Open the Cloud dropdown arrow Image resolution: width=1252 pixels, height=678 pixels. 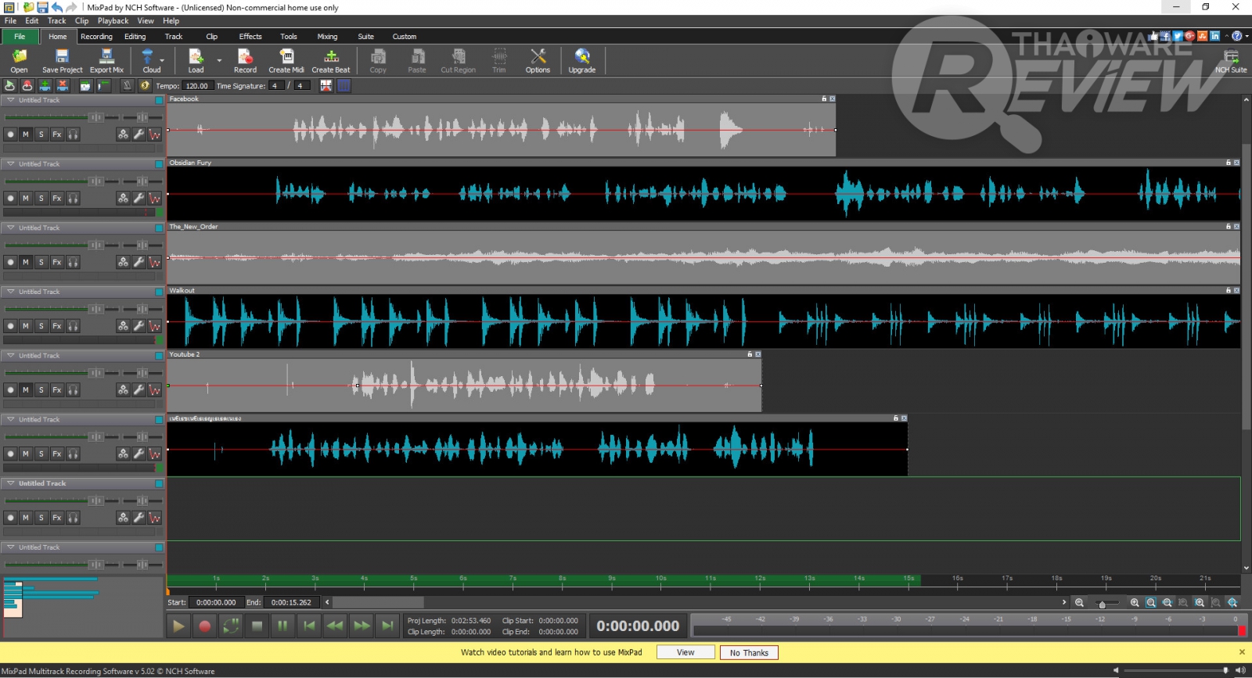pos(162,60)
